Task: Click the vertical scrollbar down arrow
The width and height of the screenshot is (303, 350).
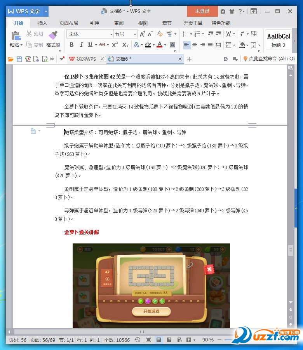Action: [291, 302]
